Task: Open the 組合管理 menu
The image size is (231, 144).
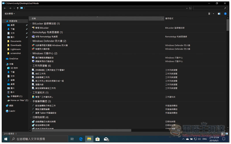Action: pyautogui.click(x=10, y=14)
